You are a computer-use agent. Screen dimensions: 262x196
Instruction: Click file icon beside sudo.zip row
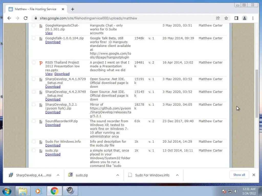[41, 151]
